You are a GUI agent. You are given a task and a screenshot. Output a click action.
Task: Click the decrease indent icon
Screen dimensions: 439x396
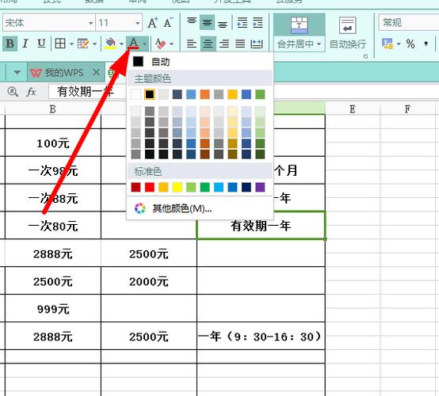click(x=242, y=22)
